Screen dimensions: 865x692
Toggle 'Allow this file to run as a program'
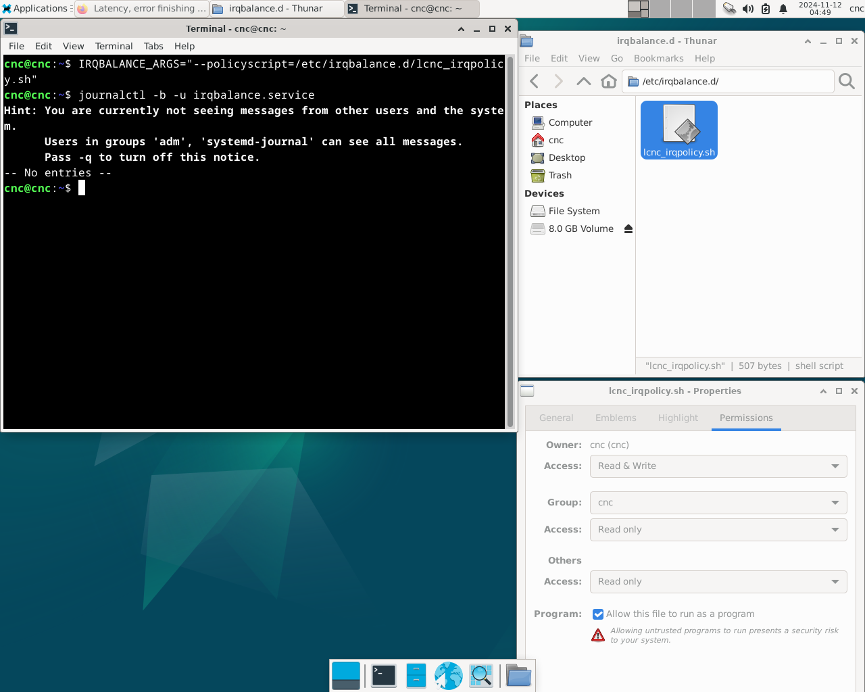pos(598,614)
